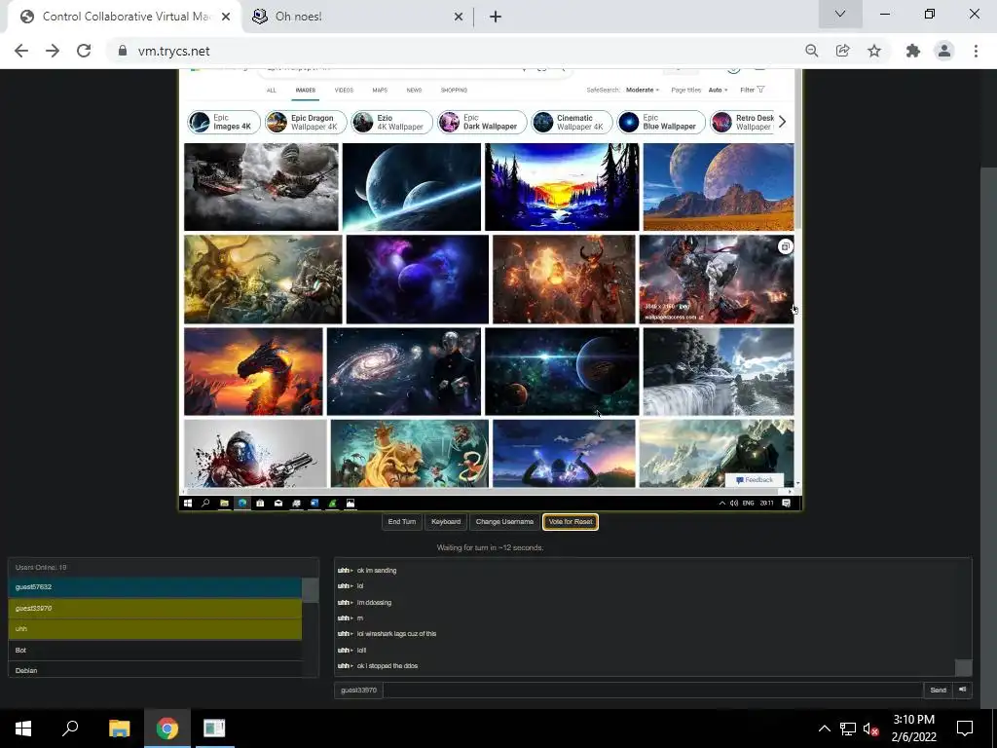Click the chat message input field
Image resolution: width=997 pixels, height=748 pixels.
(652, 691)
